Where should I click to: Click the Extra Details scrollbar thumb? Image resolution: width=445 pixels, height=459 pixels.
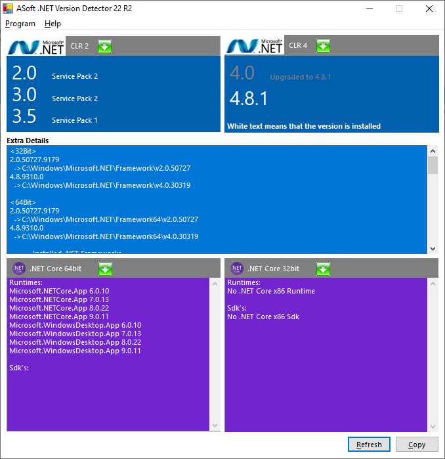(433, 165)
